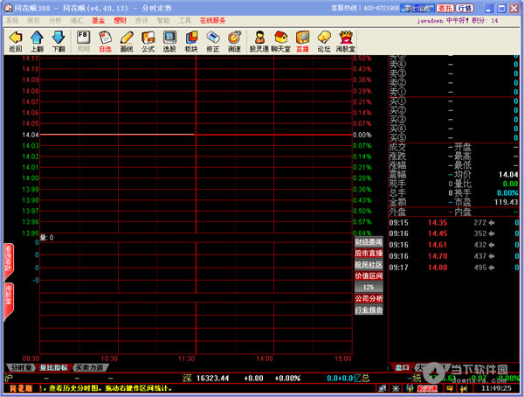The image size is (524, 397).
Task: Click the 14.04 price axis label
Action: pyautogui.click(x=31, y=135)
